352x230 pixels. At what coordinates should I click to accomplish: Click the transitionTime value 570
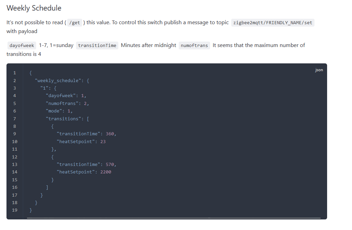(x=110, y=165)
